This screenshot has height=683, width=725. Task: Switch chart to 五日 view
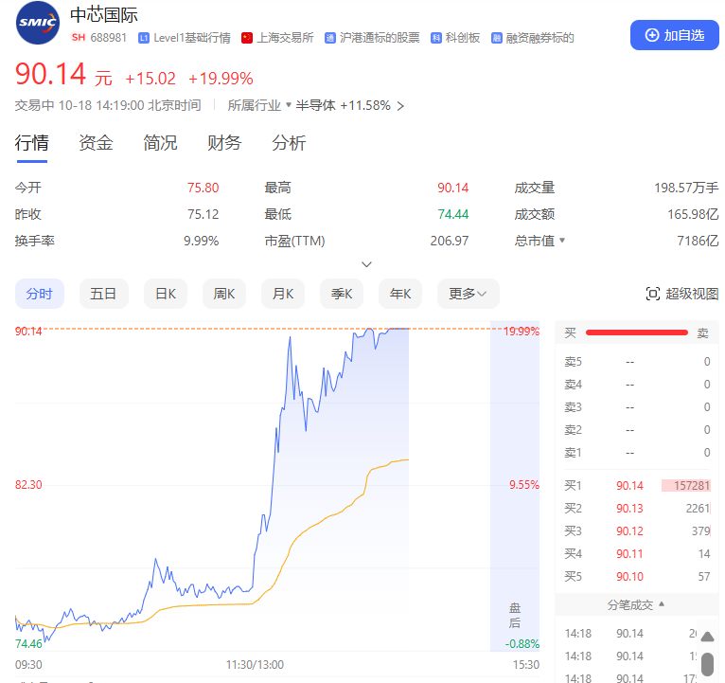pyautogui.click(x=103, y=294)
